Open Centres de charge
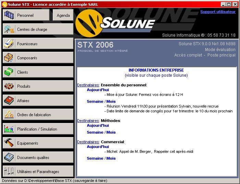 click(x=38, y=29)
